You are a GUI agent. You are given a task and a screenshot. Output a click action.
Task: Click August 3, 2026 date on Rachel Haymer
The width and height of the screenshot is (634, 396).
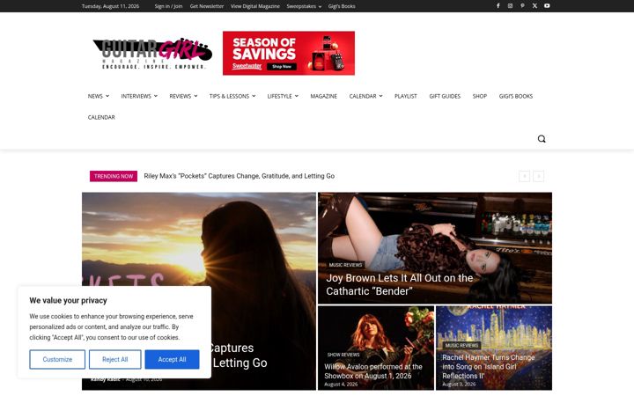[x=459, y=385]
